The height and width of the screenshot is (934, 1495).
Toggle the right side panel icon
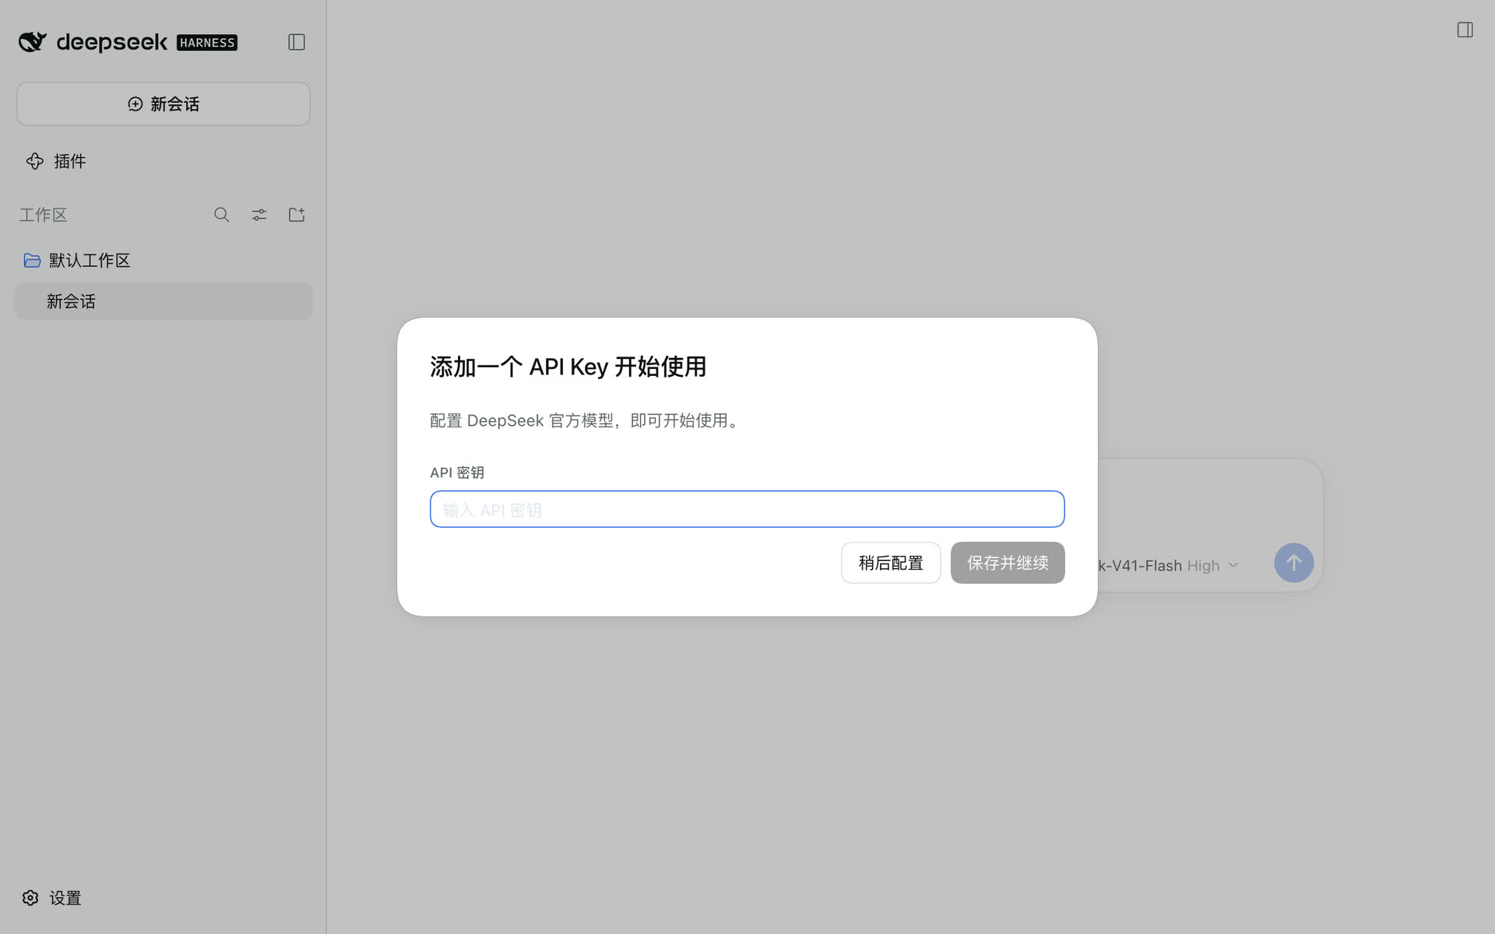tap(1465, 30)
